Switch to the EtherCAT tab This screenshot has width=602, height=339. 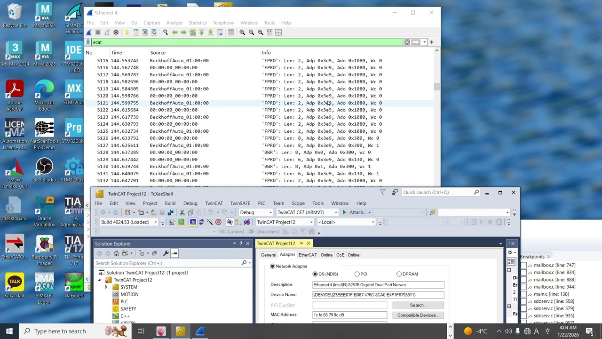(308, 255)
